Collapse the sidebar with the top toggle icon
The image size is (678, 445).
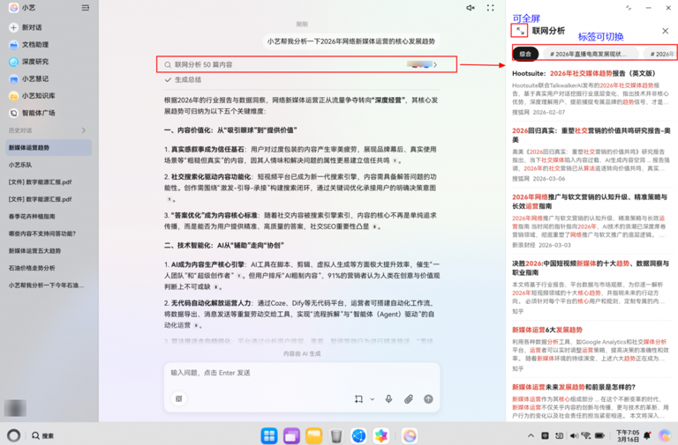tap(86, 8)
